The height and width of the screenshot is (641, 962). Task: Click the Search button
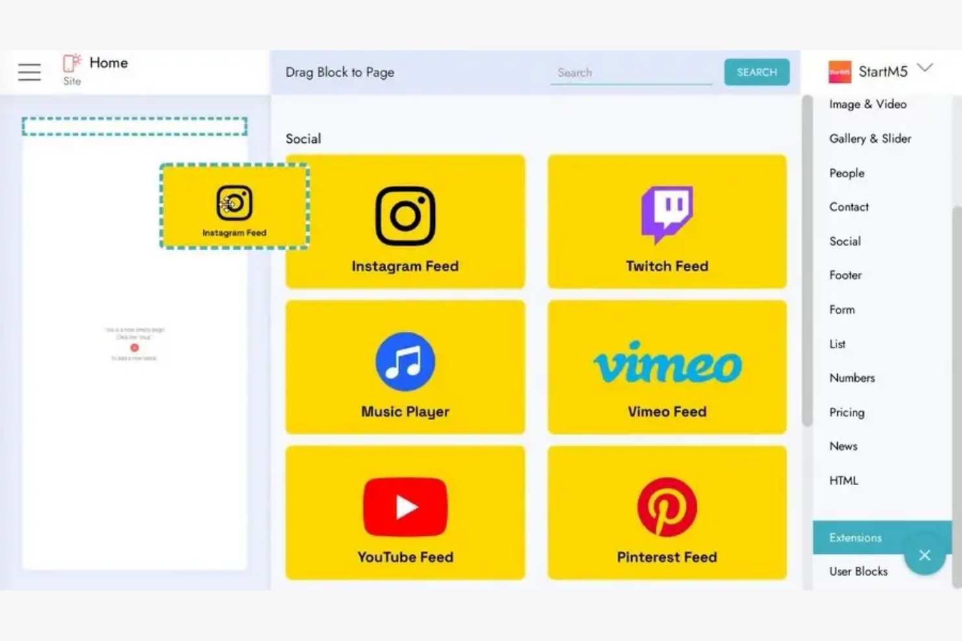[x=757, y=72]
